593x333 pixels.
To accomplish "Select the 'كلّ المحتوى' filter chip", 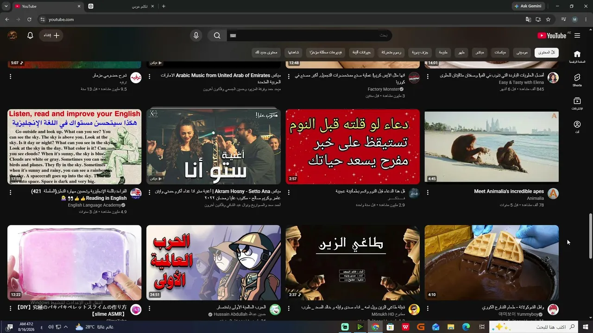I will [547, 52].
